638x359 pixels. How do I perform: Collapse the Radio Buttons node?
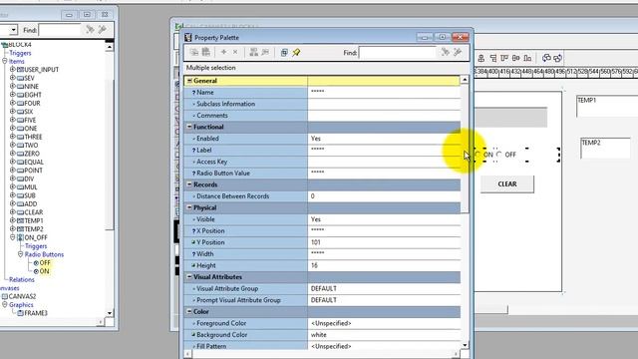[x=20, y=254]
